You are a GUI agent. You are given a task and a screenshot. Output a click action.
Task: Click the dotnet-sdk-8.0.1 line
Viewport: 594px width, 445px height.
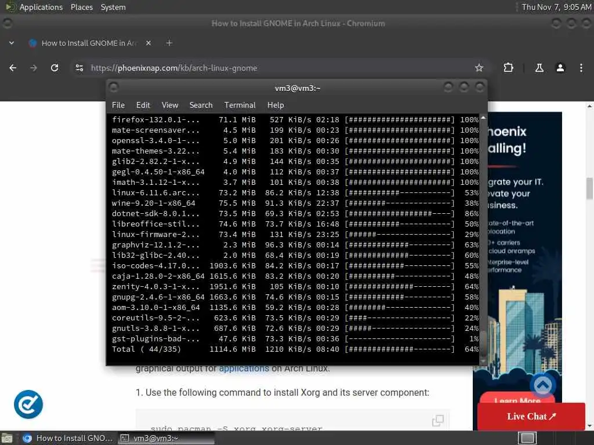[x=295, y=214]
